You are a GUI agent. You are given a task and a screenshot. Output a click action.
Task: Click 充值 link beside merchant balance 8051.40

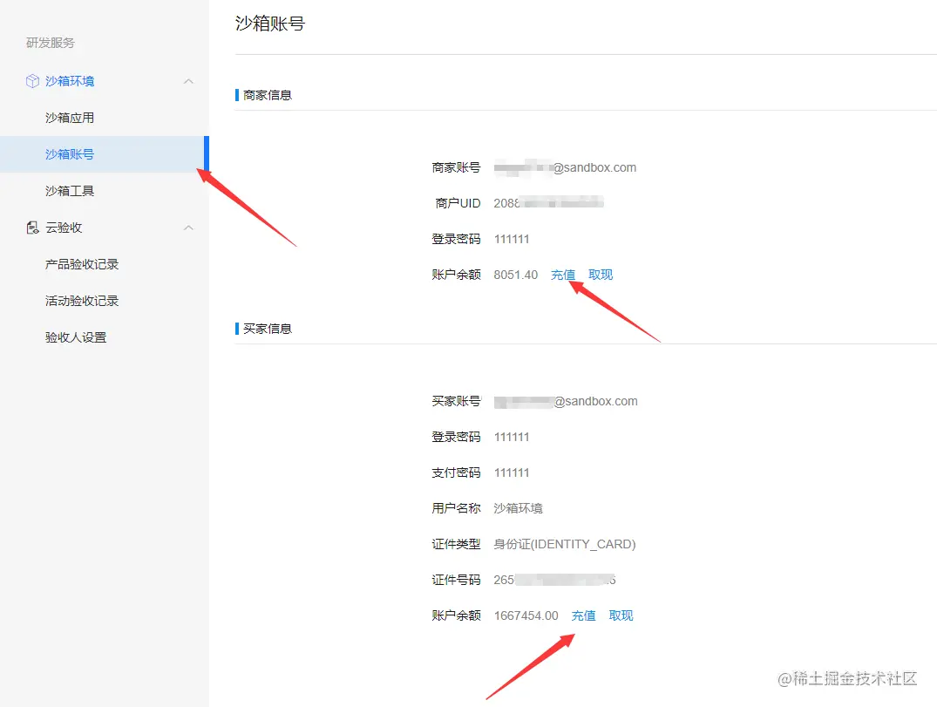(x=563, y=275)
